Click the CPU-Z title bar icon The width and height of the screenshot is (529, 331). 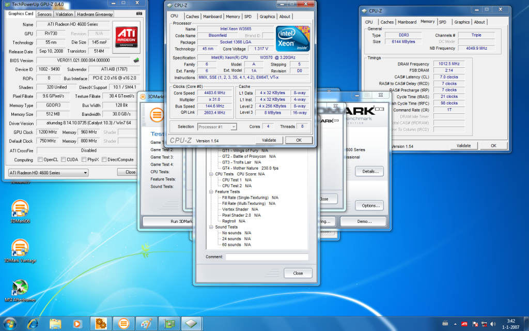pos(169,5)
